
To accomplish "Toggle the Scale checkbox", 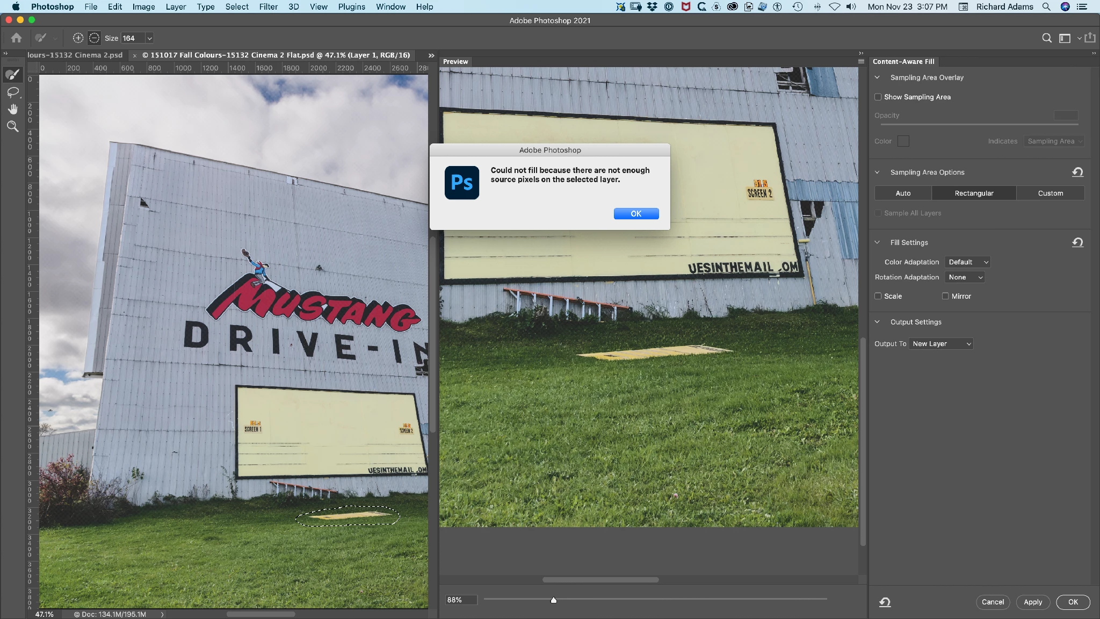I will click(878, 296).
